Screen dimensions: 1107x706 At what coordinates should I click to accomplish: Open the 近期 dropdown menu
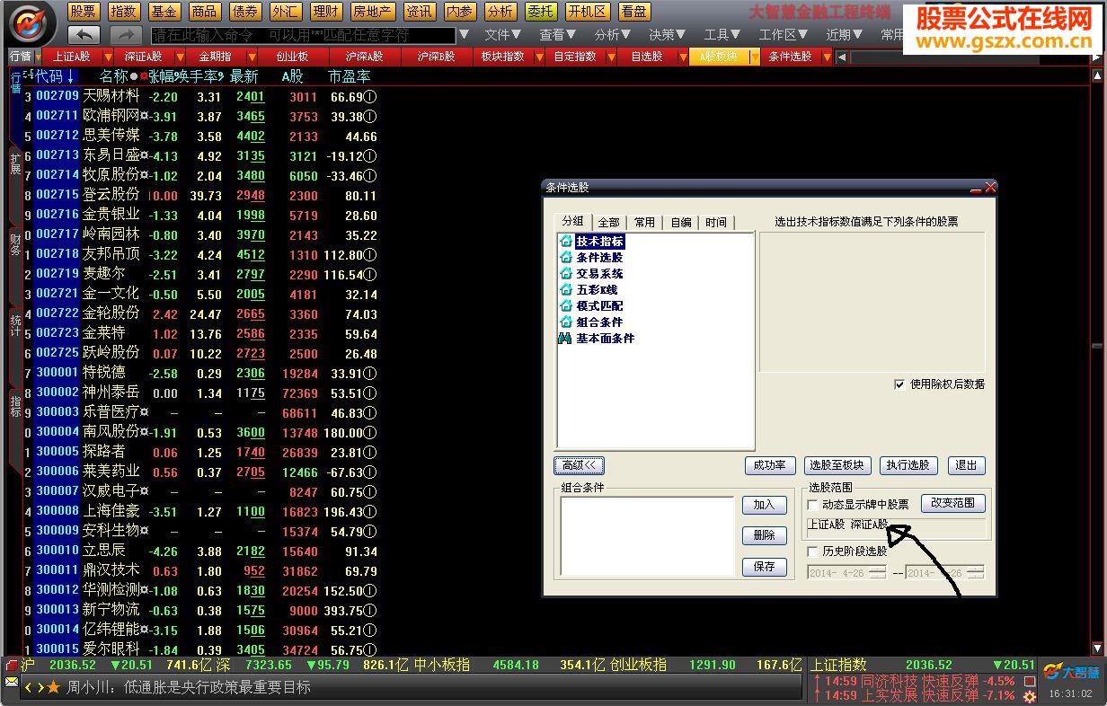tap(845, 35)
